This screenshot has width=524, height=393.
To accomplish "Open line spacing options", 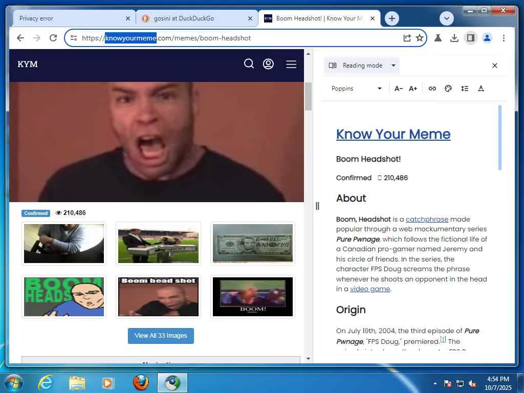I will pyautogui.click(x=465, y=89).
